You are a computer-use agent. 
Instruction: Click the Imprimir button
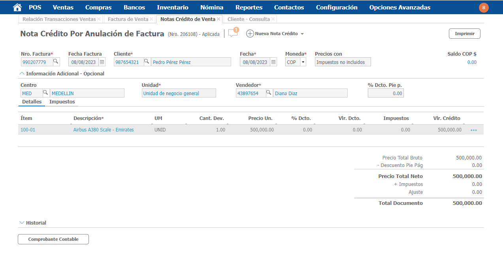click(x=464, y=34)
